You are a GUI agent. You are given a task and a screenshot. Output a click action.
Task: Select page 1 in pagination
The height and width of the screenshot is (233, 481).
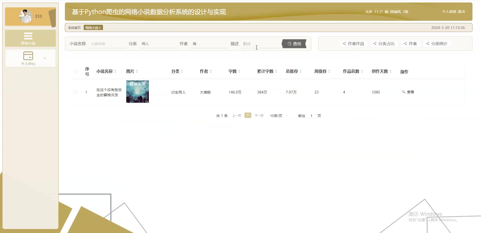click(248, 115)
